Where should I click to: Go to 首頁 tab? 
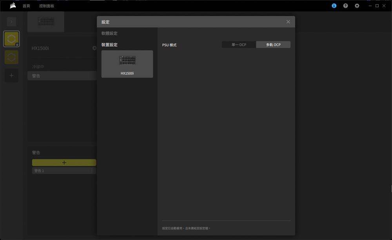point(26,6)
